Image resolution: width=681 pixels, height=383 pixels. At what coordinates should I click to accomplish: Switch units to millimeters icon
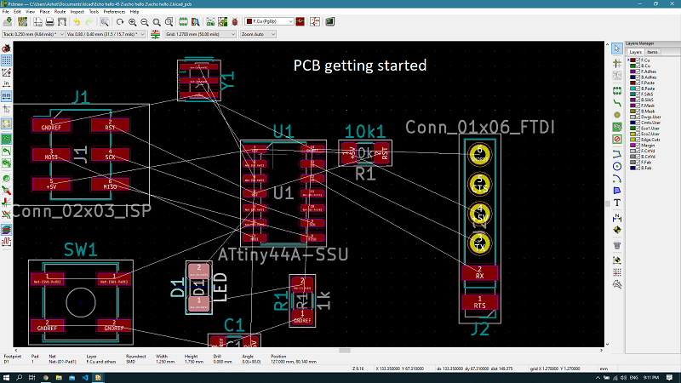(x=7, y=96)
